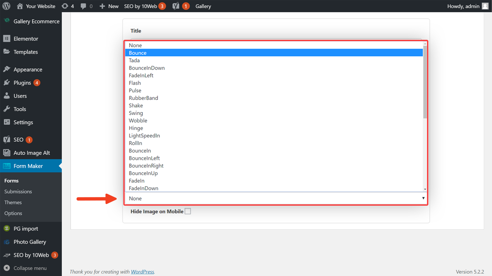Click the Auto Image Alt icon
This screenshot has height=276, width=492.
click(7, 153)
